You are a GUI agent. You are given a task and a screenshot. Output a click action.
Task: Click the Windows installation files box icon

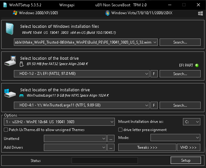click(10, 28)
